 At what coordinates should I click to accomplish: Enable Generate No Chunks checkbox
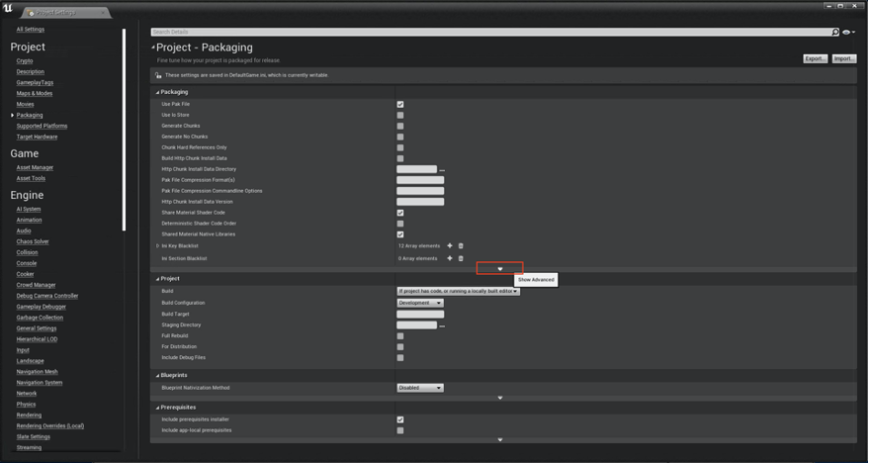pos(400,137)
